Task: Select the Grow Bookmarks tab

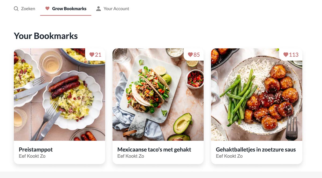Action: click(66, 8)
